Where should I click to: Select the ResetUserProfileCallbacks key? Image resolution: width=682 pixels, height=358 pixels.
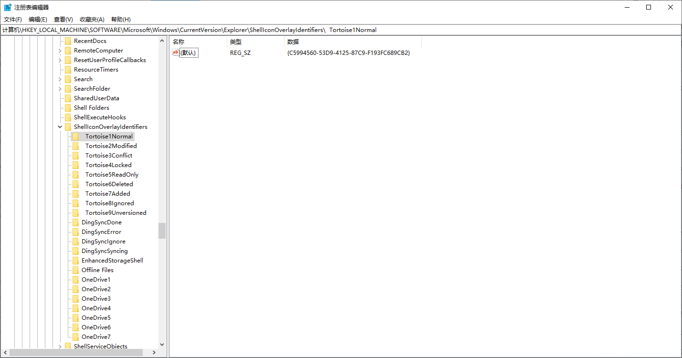[x=110, y=60]
